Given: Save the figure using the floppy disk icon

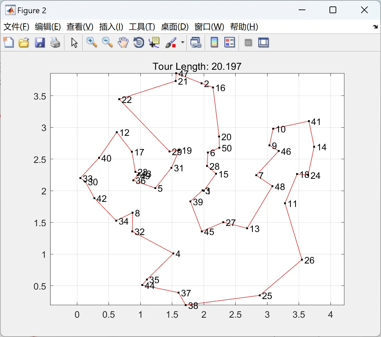Looking at the screenshot, I should click(40, 42).
